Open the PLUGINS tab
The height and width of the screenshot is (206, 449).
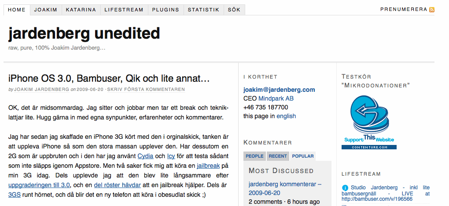pyautogui.click(x=166, y=10)
